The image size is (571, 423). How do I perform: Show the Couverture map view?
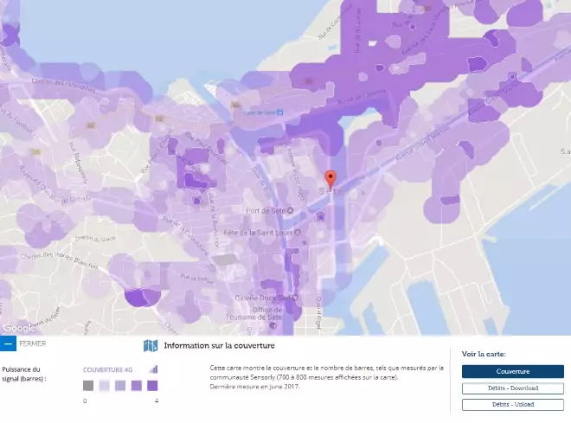tap(512, 372)
